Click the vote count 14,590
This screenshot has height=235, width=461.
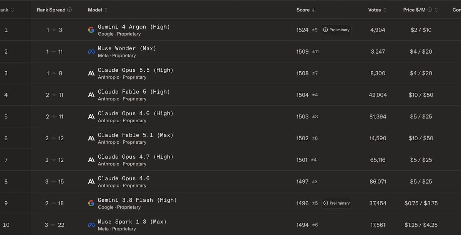(x=378, y=138)
